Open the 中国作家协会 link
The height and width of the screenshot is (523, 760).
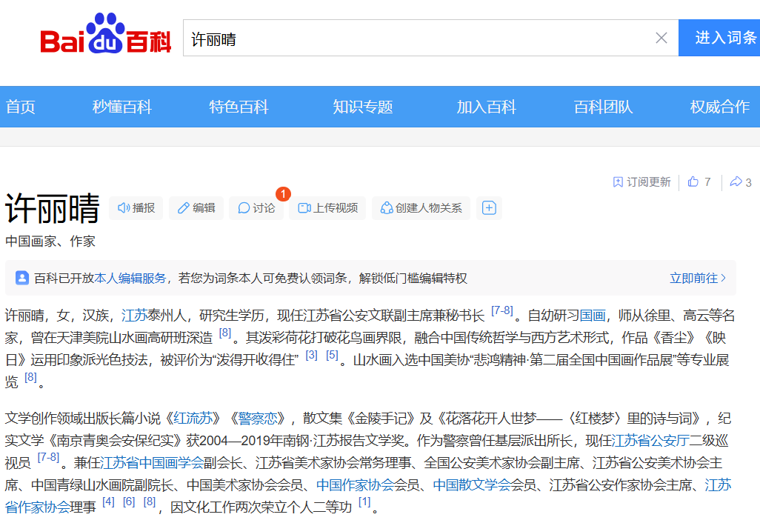[x=356, y=484]
